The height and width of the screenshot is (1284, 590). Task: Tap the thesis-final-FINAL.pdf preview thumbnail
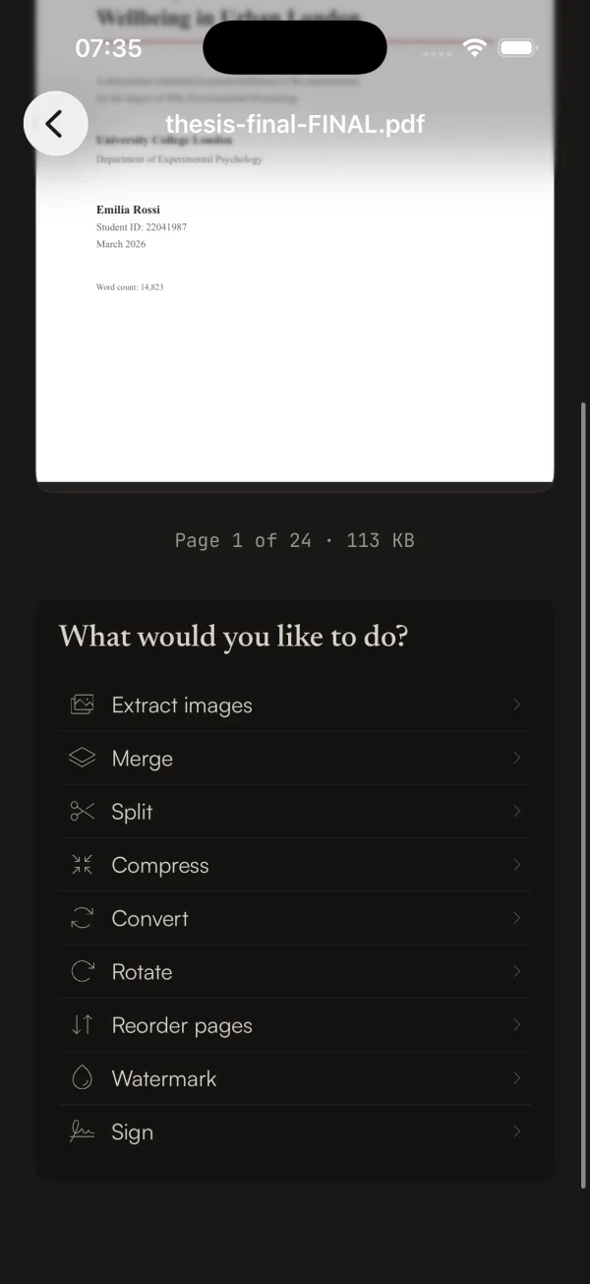(x=295, y=295)
